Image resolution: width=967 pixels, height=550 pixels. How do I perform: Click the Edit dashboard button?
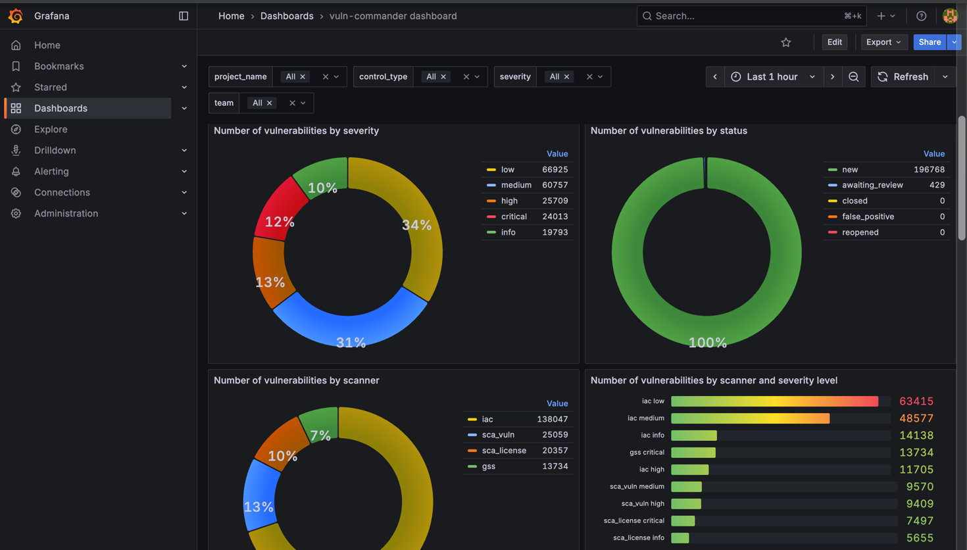coord(835,42)
